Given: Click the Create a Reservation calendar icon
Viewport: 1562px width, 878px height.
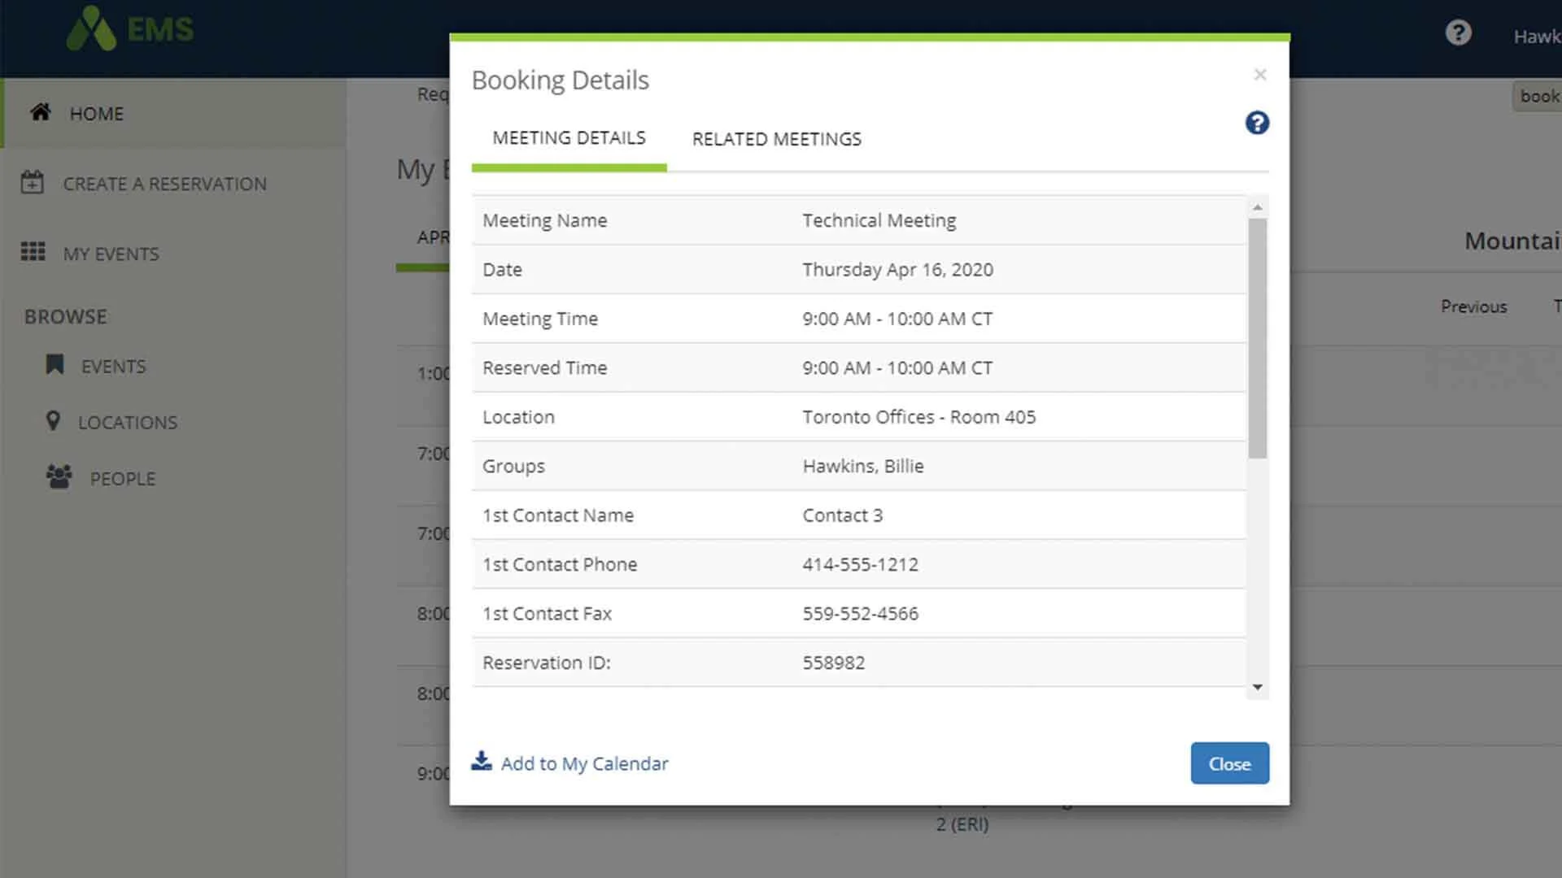Looking at the screenshot, I should tap(32, 182).
